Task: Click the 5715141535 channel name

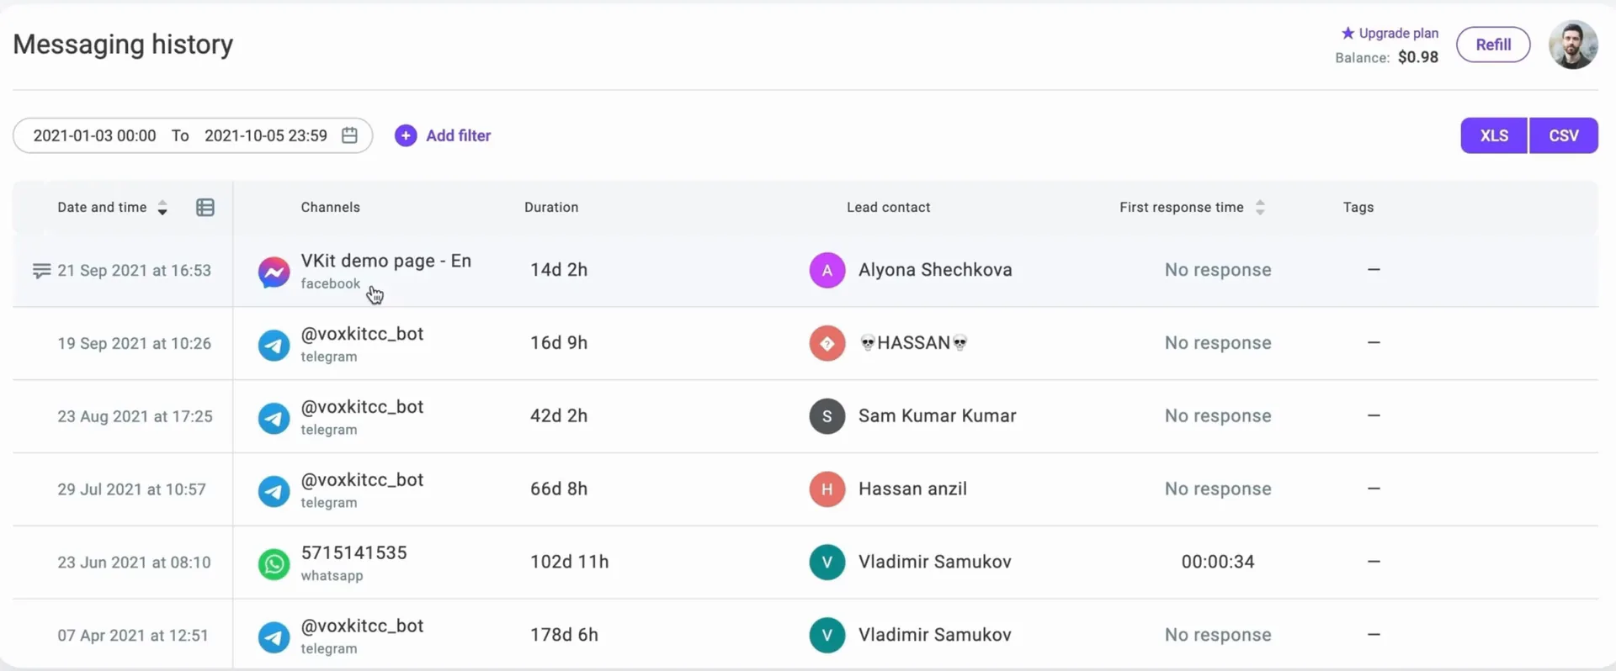Action: tap(353, 552)
